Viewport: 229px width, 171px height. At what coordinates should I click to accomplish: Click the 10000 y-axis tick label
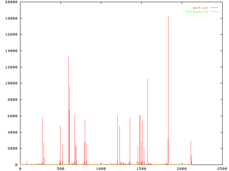[11, 83]
